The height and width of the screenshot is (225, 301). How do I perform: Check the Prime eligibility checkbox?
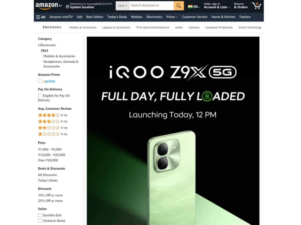tap(40, 81)
